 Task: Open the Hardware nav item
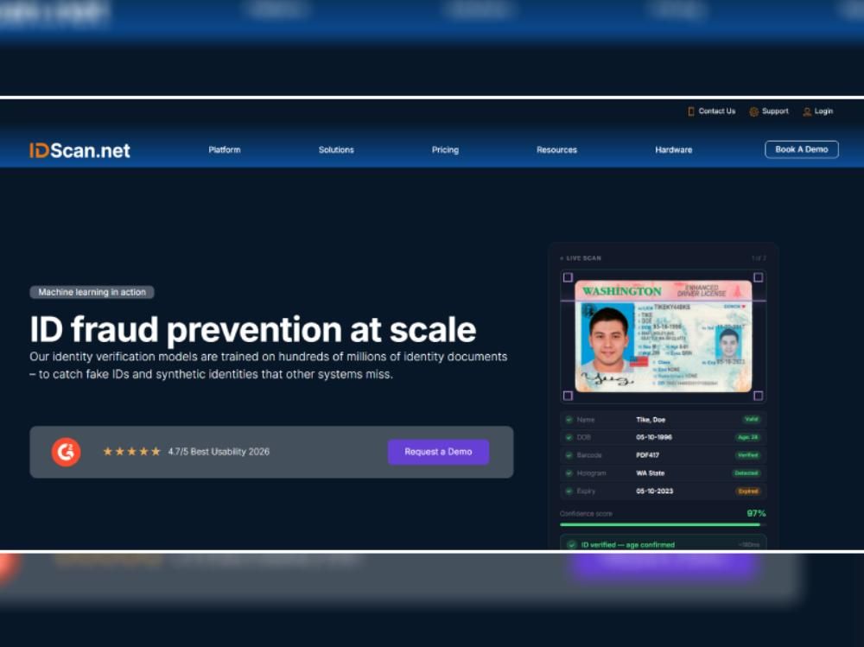click(x=673, y=150)
